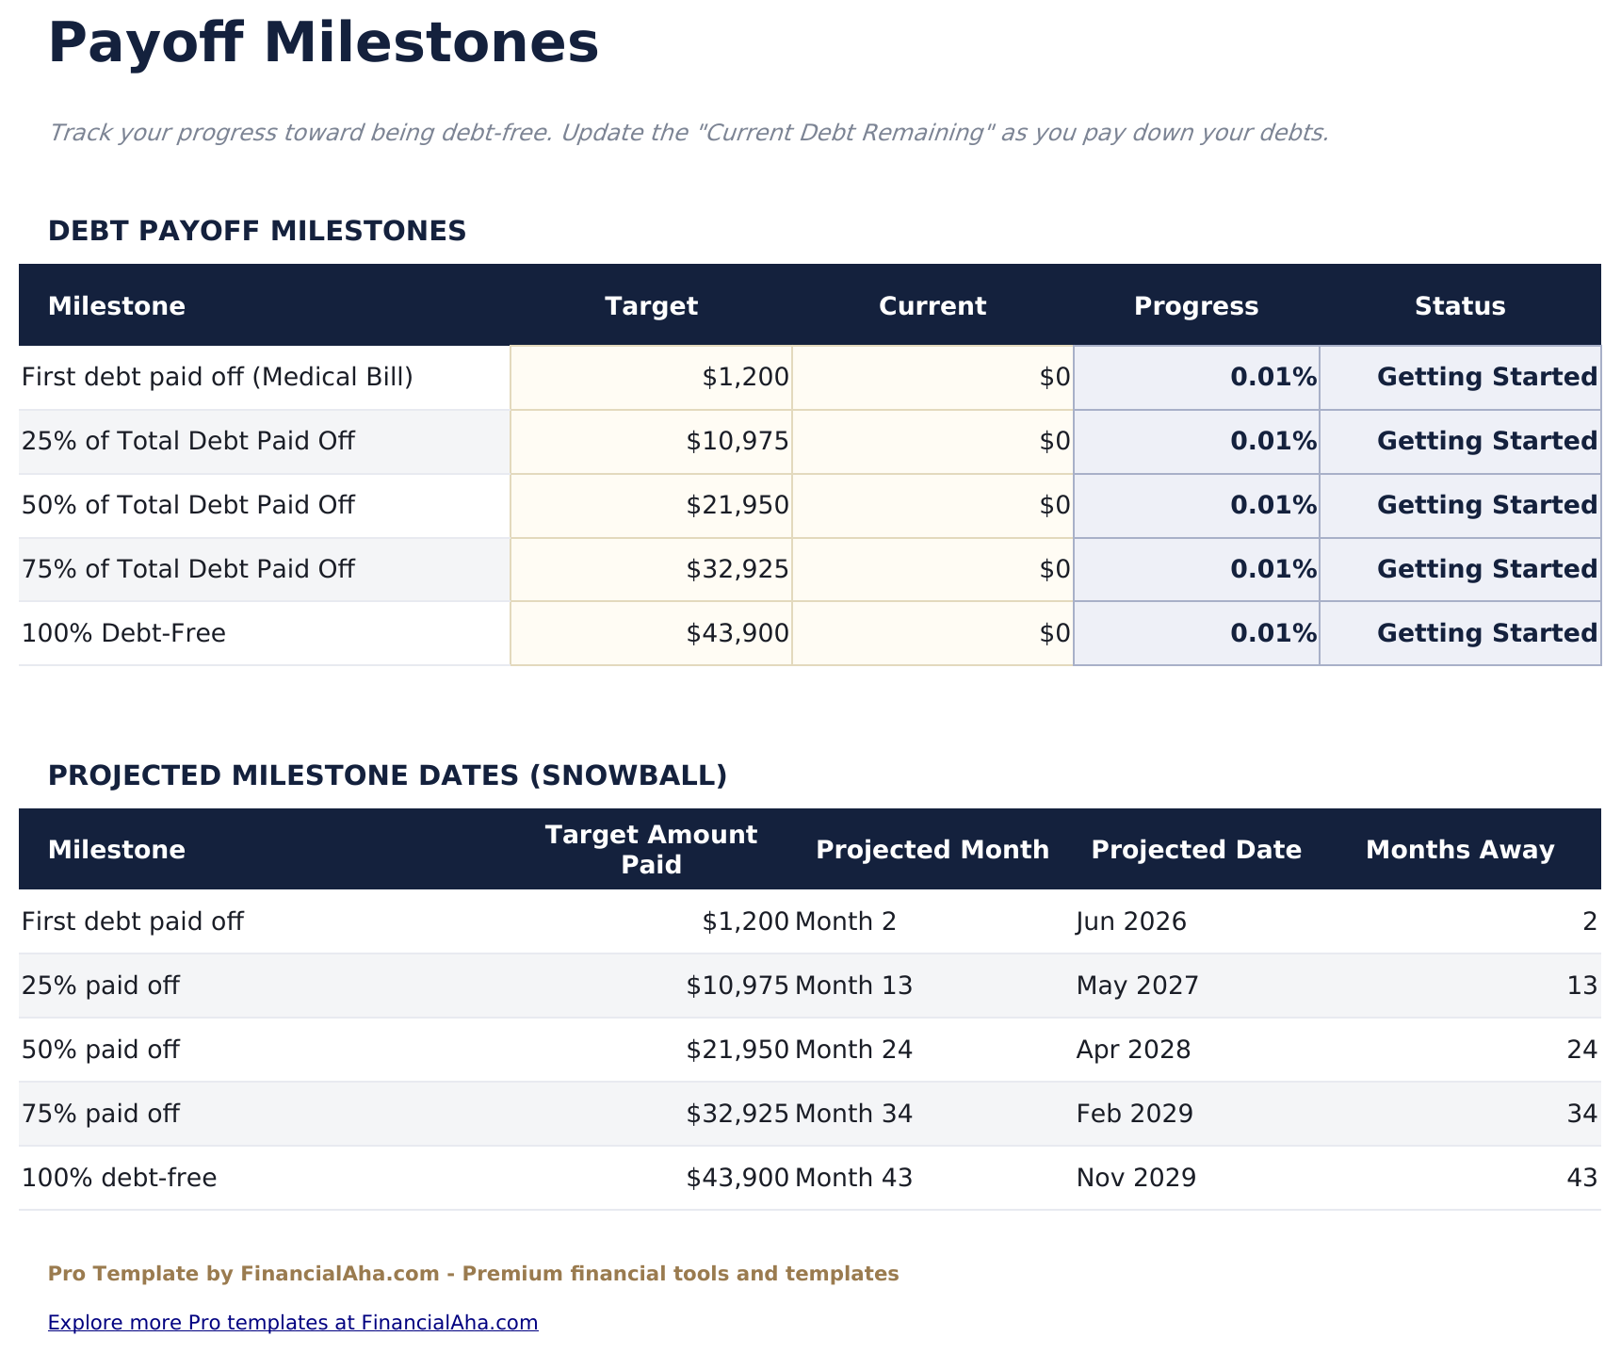Screen dimensions: 1621x1353
Task: Click the Months Away column header
Action: (1460, 849)
